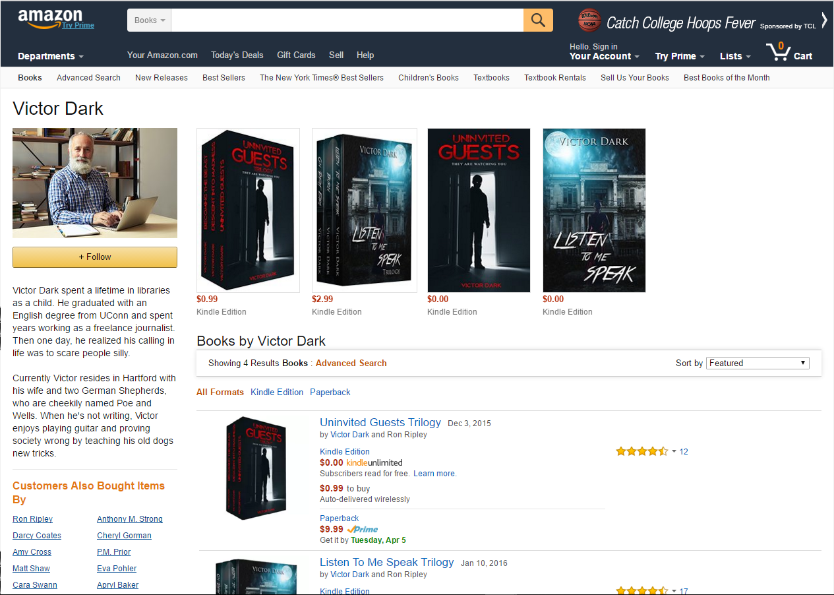Open the Textbooks section
This screenshot has height=595, width=834.
(491, 78)
